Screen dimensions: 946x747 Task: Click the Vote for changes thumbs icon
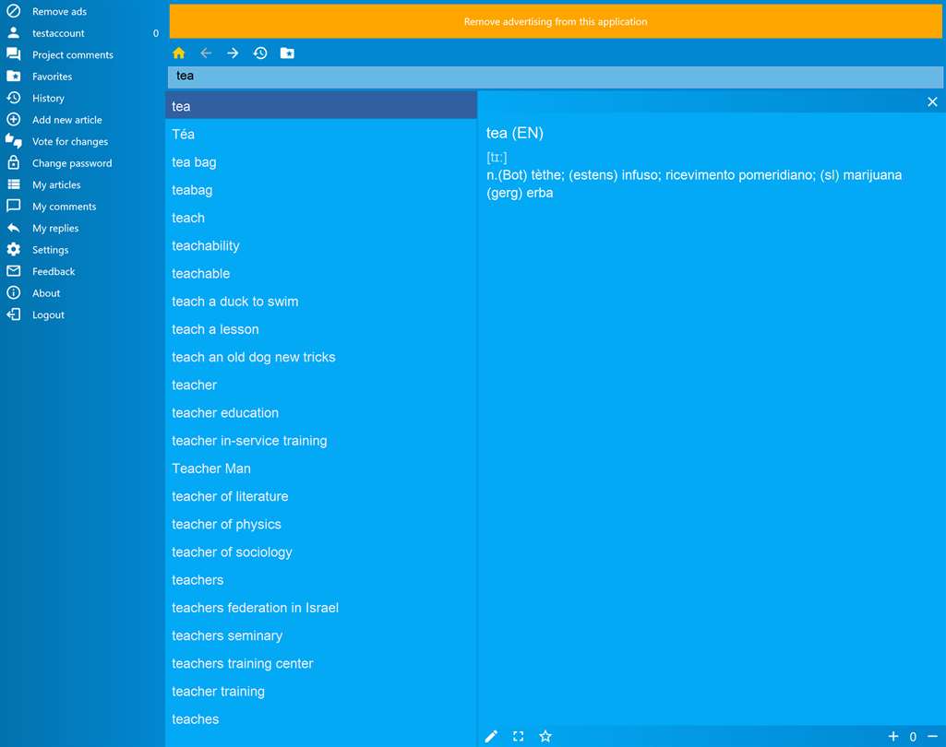click(x=13, y=141)
